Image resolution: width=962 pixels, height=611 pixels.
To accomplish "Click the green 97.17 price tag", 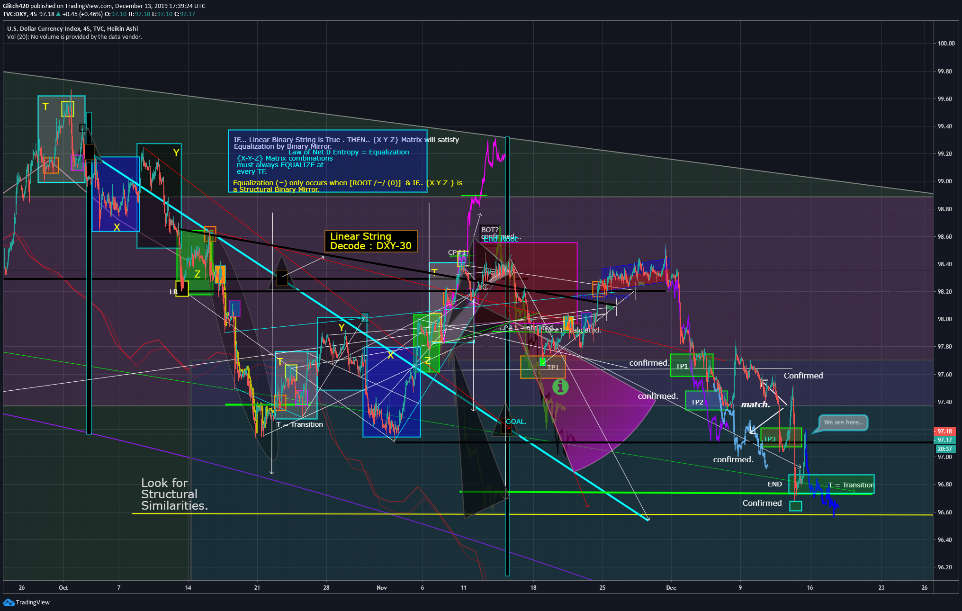I will click(944, 440).
